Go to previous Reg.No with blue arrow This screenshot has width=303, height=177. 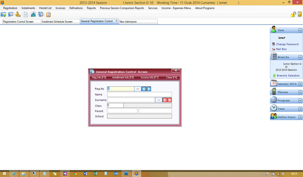pyautogui.click(x=144, y=89)
